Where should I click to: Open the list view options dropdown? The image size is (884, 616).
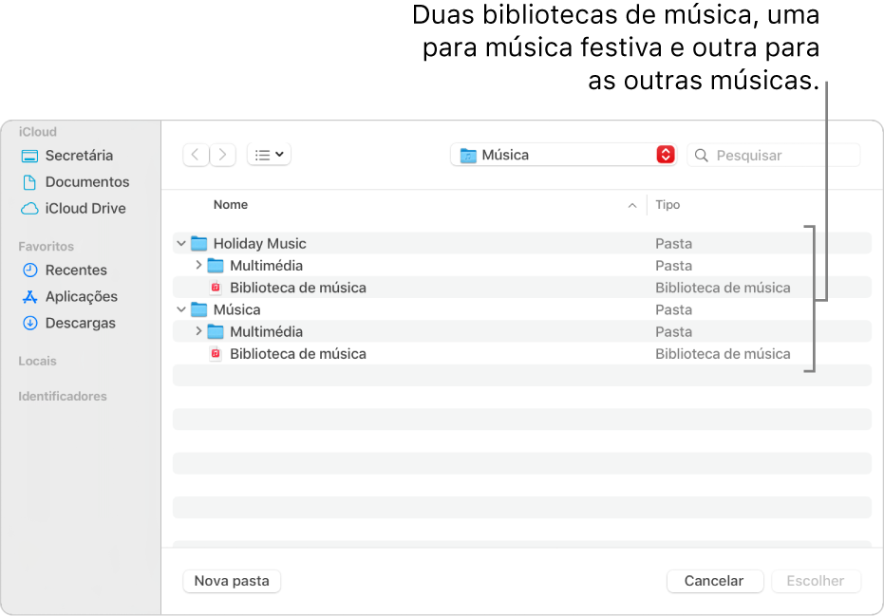(269, 155)
